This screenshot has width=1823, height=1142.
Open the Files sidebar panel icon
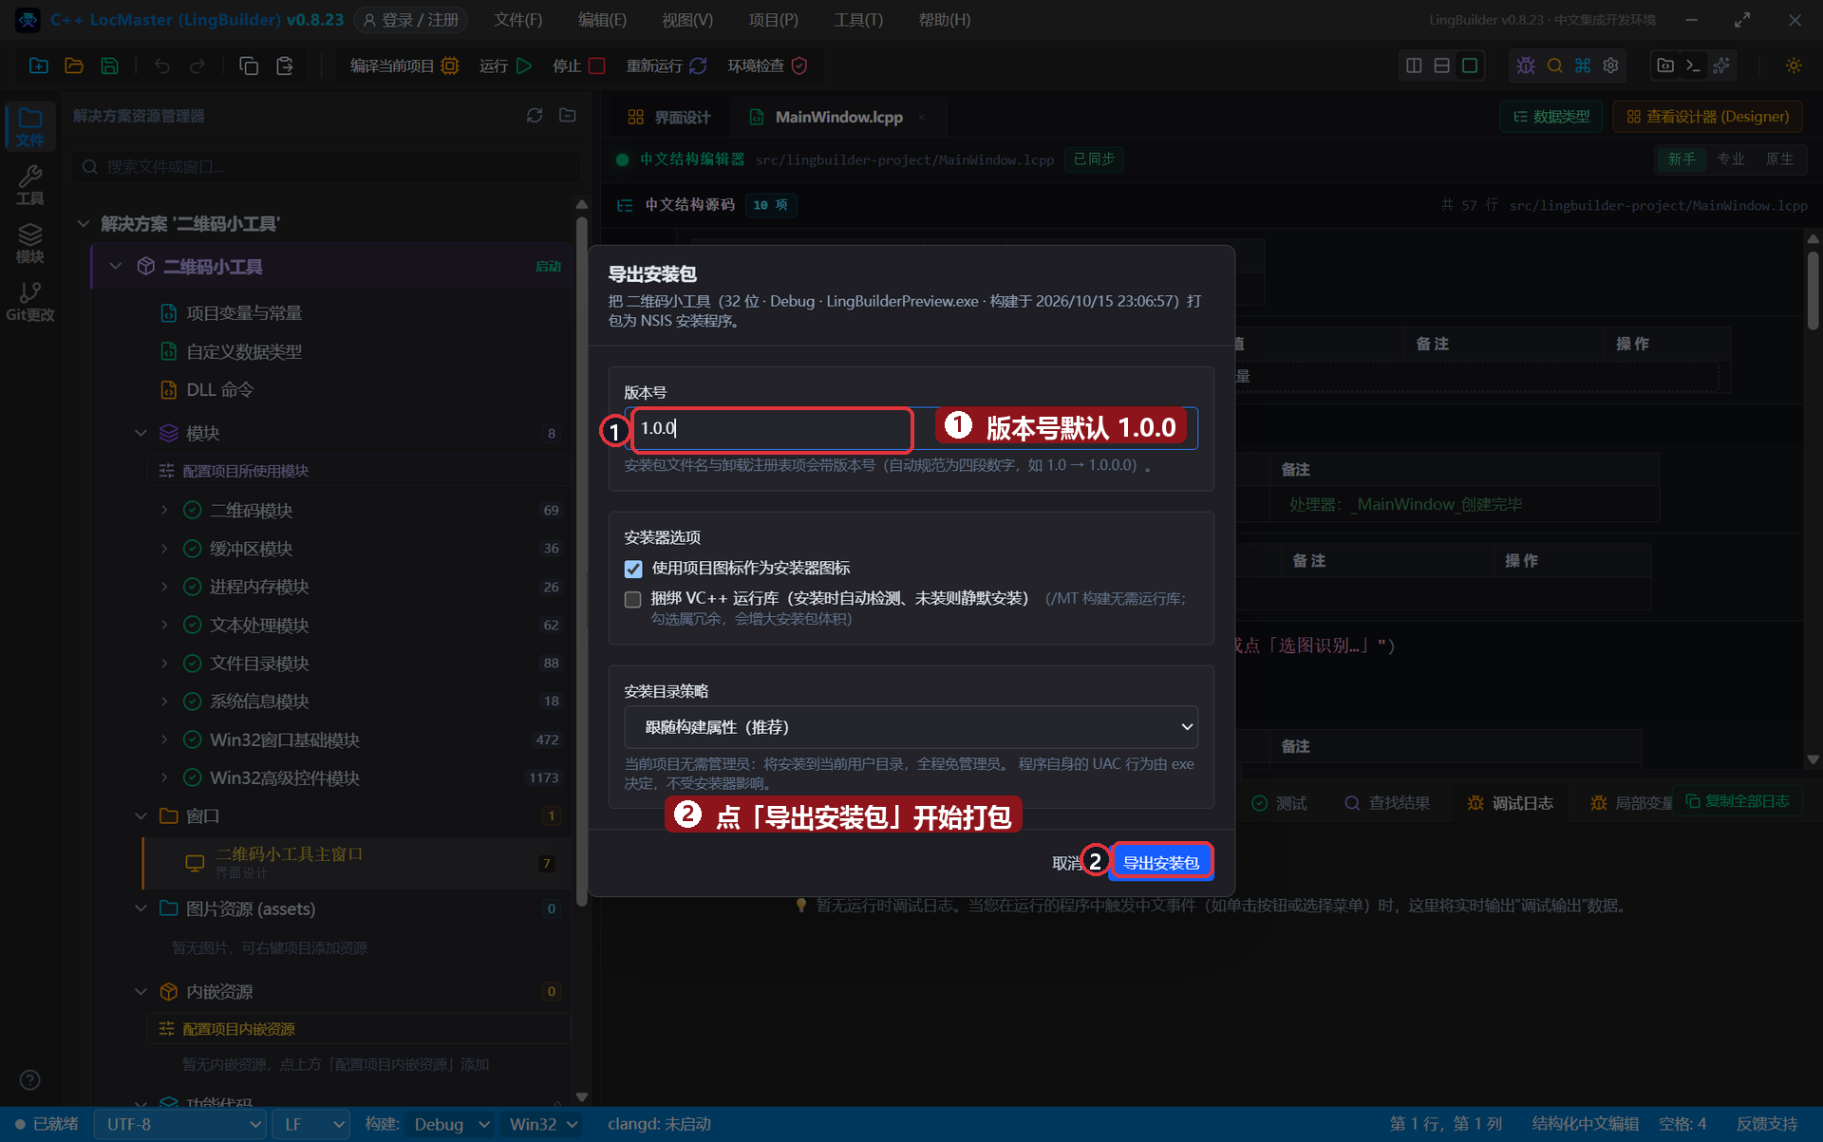point(30,127)
